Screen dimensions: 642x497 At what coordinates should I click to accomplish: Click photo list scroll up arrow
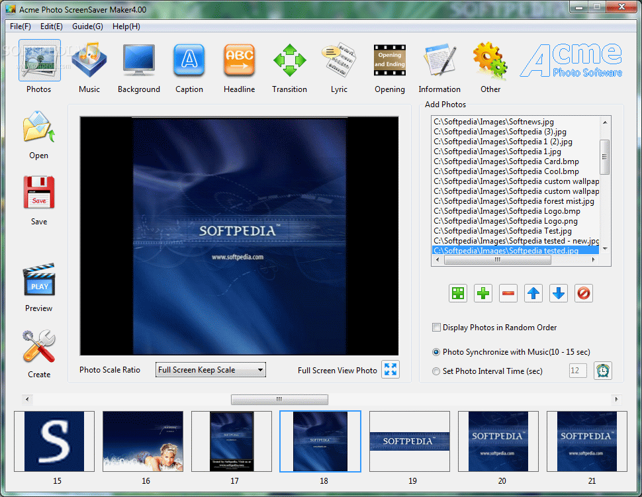(605, 122)
